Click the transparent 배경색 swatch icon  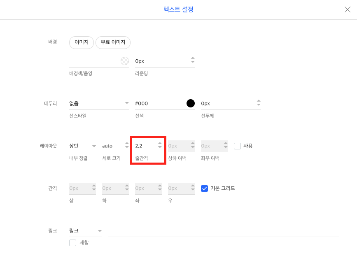(124, 61)
